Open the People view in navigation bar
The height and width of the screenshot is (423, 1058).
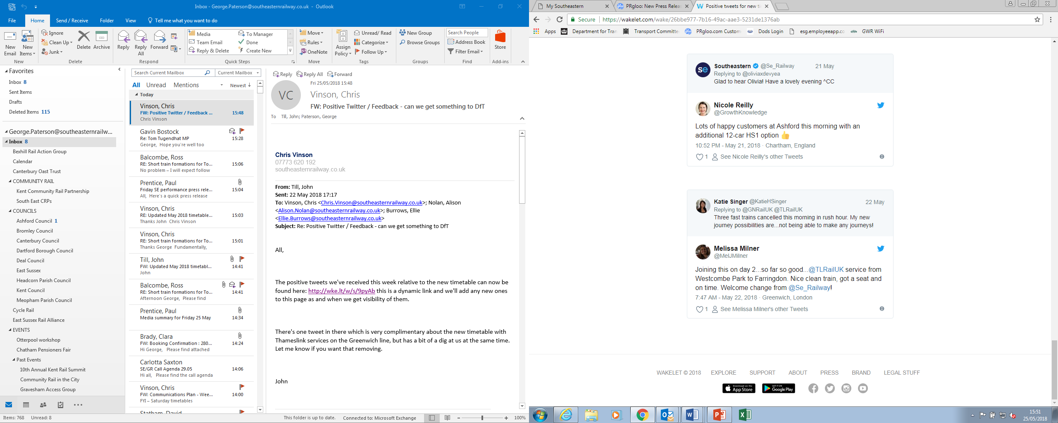43,405
